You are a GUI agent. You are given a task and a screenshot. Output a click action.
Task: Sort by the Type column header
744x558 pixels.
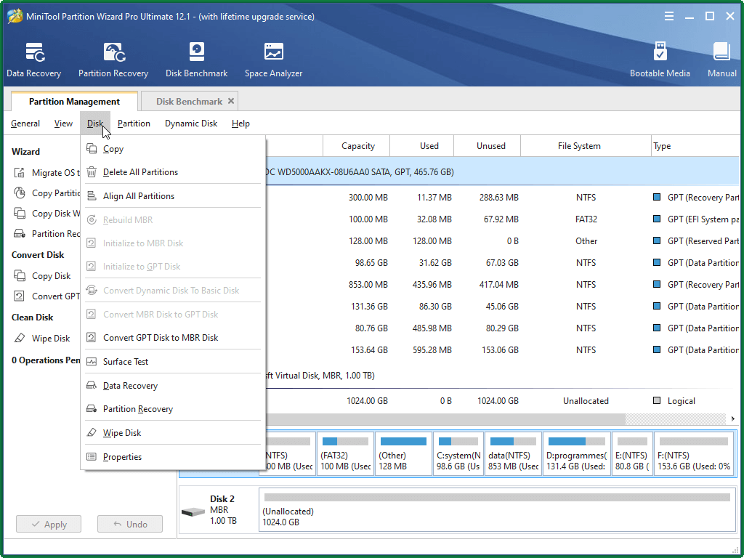[695, 145]
